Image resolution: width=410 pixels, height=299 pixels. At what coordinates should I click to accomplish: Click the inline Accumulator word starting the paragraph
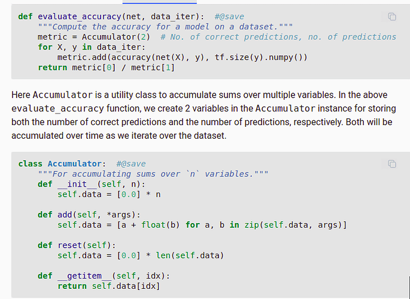point(62,95)
